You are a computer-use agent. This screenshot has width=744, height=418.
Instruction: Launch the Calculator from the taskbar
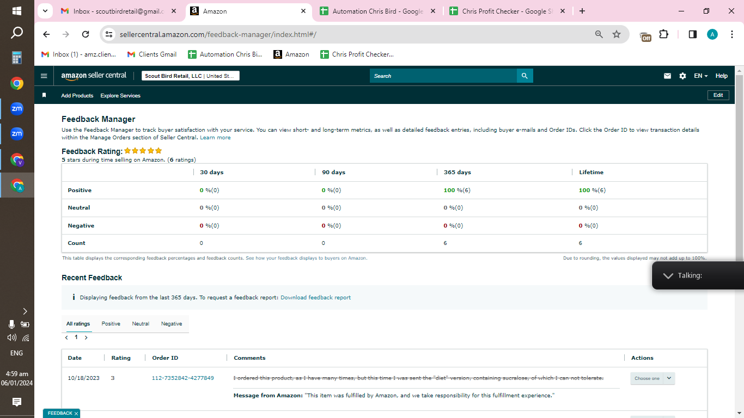click(17, 58)
